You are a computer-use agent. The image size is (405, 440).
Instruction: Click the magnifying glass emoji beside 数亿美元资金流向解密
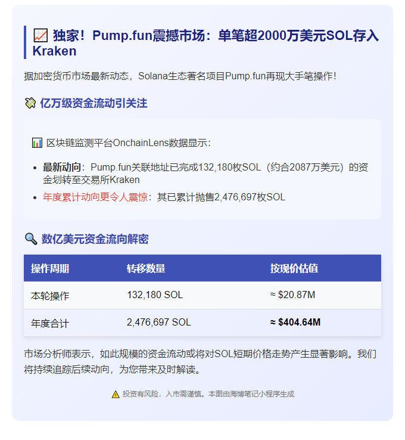click(31, 239)
